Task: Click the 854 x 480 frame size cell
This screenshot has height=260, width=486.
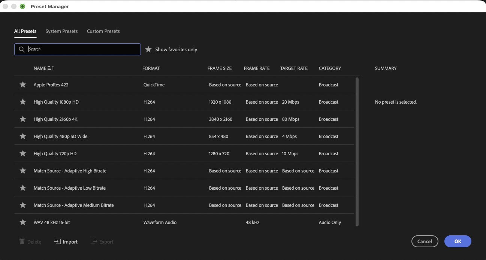Action: click(218, 136)
